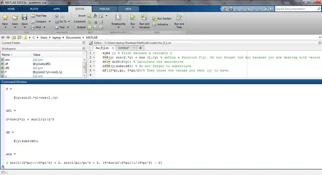Run the script with green Run arrow
Viewport: 322px width, 175px height.
[132, 17]
